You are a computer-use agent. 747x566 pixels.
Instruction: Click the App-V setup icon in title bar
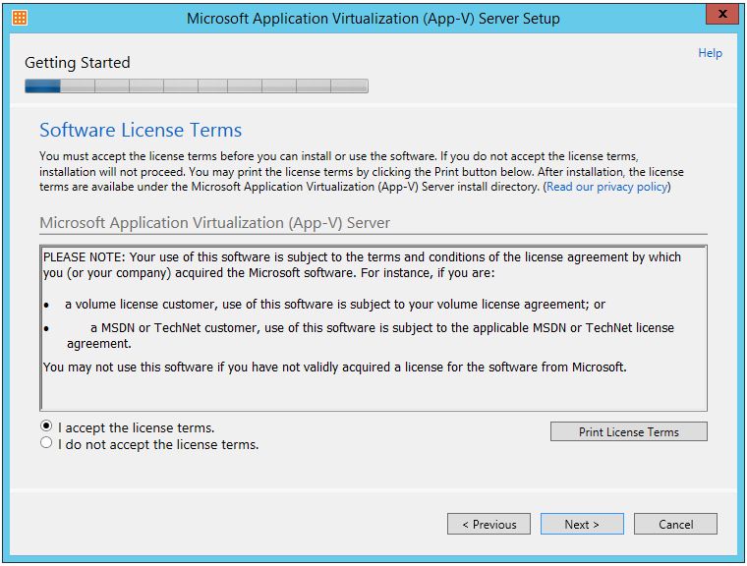(x=20, y=18)
